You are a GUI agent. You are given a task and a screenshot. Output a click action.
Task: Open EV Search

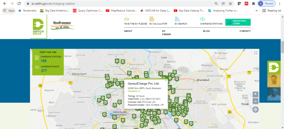coord(181,21)
